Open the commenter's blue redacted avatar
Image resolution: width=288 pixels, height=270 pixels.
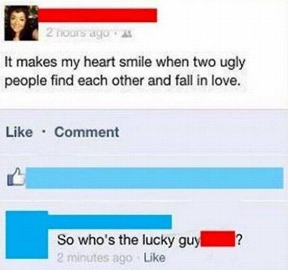(x=27, y=235)
